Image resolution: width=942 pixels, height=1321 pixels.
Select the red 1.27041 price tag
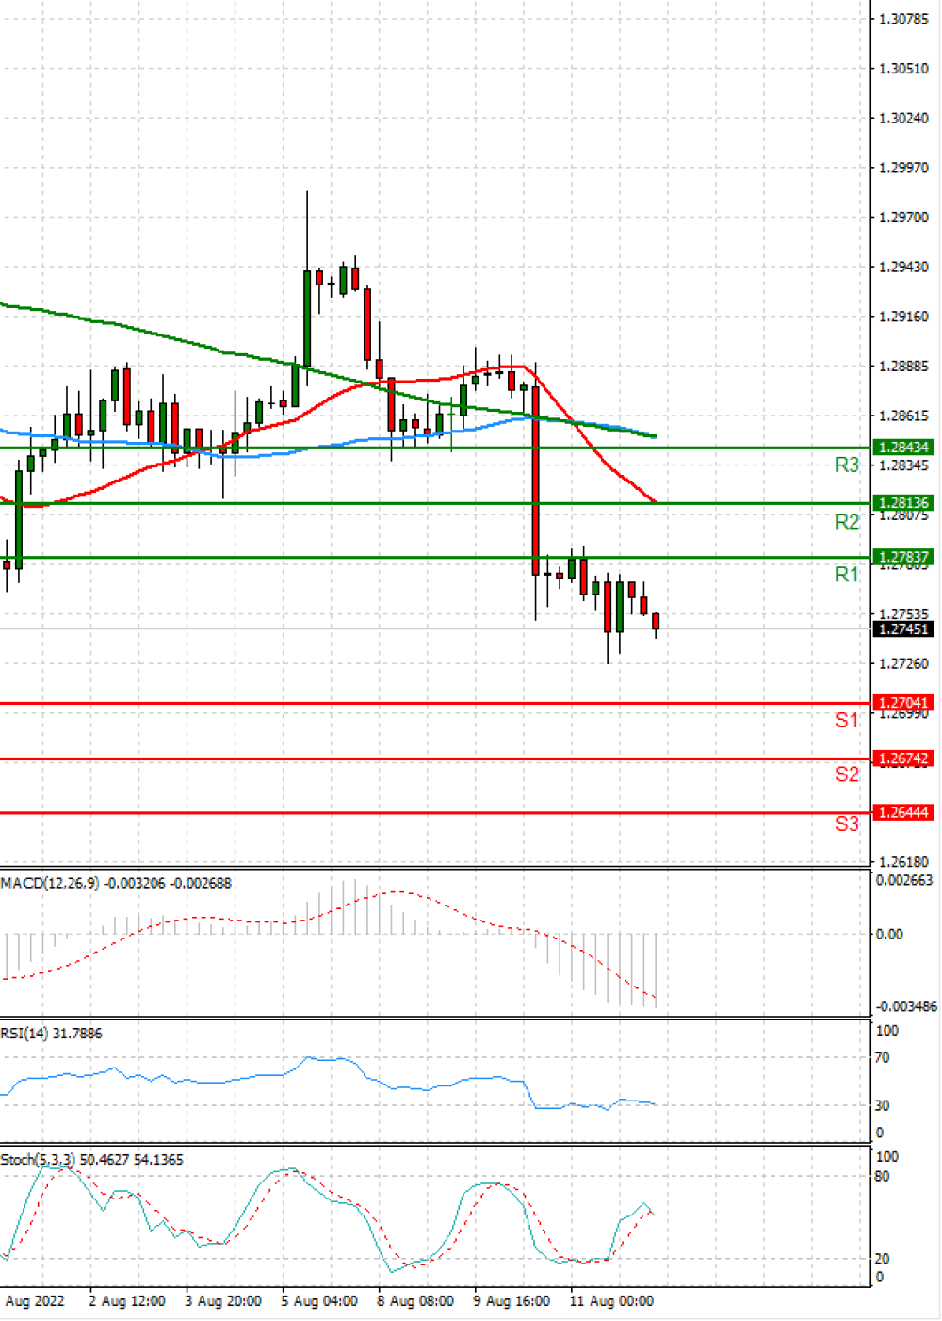(903, 703)
